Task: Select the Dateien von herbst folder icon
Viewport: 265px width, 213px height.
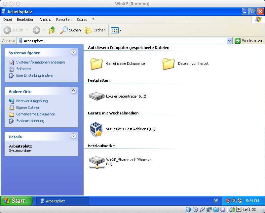Action: click(x=168, y=64)
